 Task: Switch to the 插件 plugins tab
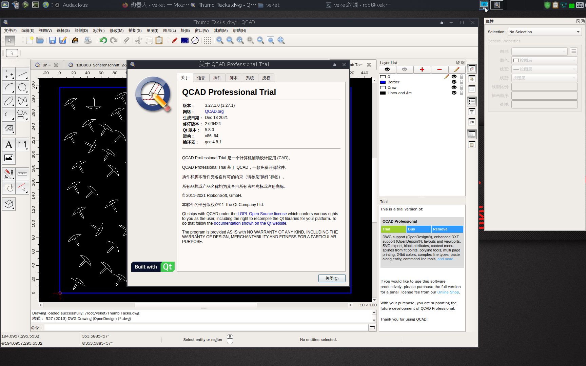pyautogui.click(x=217, y=78)
